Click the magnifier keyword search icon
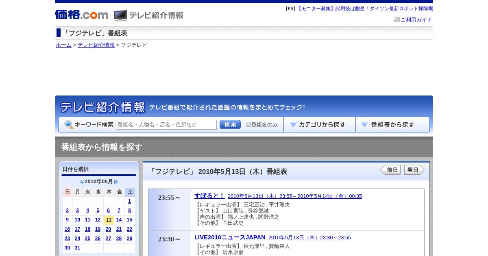Screen dimensions: 488x256 tap(69, 125)
